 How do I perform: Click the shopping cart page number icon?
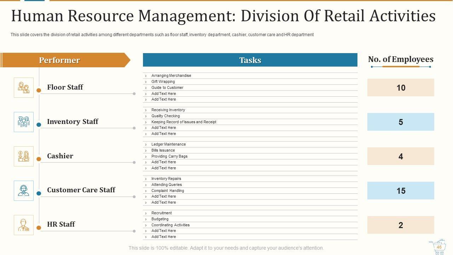[438, 247]
